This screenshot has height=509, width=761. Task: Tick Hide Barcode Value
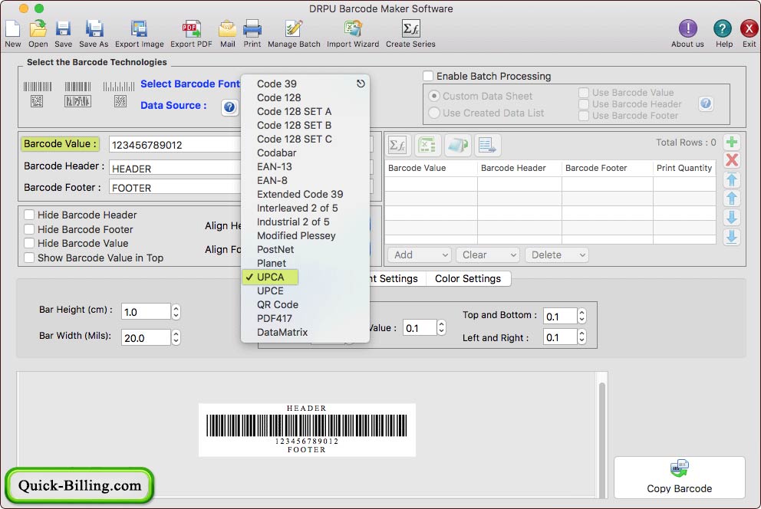click(x=30, y=243)
